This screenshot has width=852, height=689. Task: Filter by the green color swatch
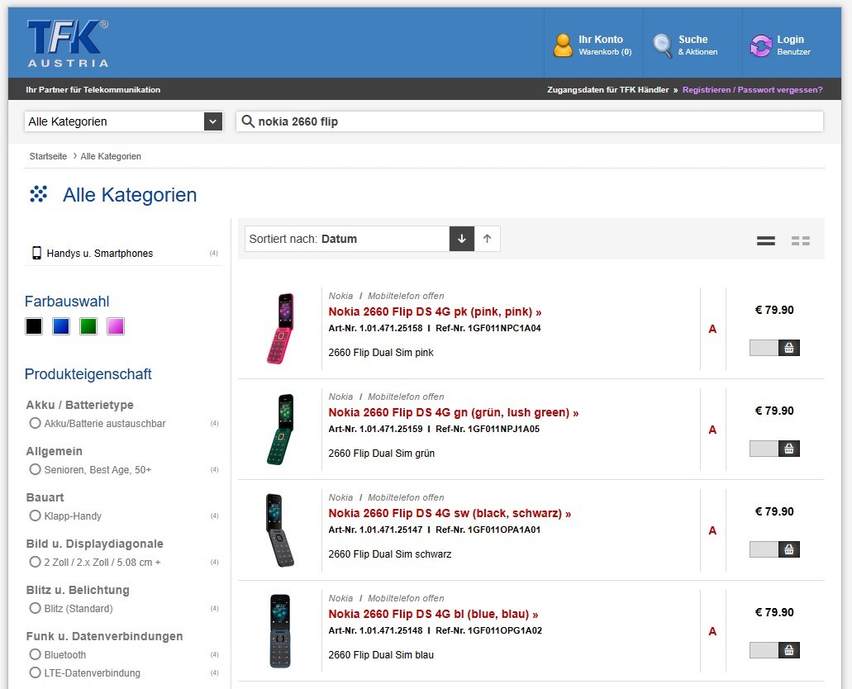[88, 326]
